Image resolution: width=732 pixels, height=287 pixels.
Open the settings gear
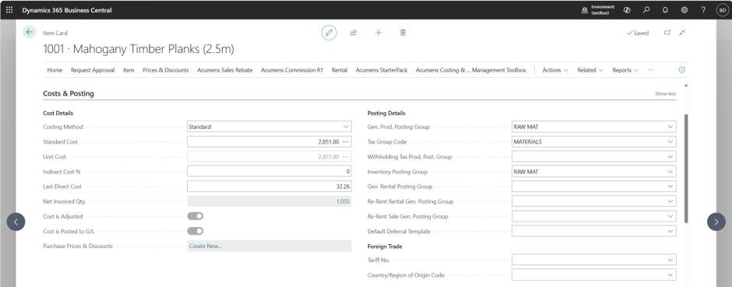[x=684, y=10]
